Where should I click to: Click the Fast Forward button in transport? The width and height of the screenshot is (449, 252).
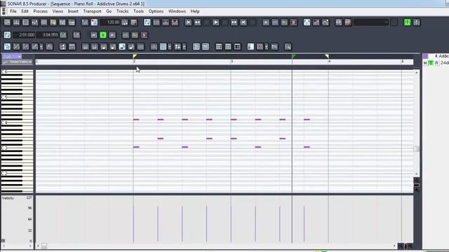point(234,22)
